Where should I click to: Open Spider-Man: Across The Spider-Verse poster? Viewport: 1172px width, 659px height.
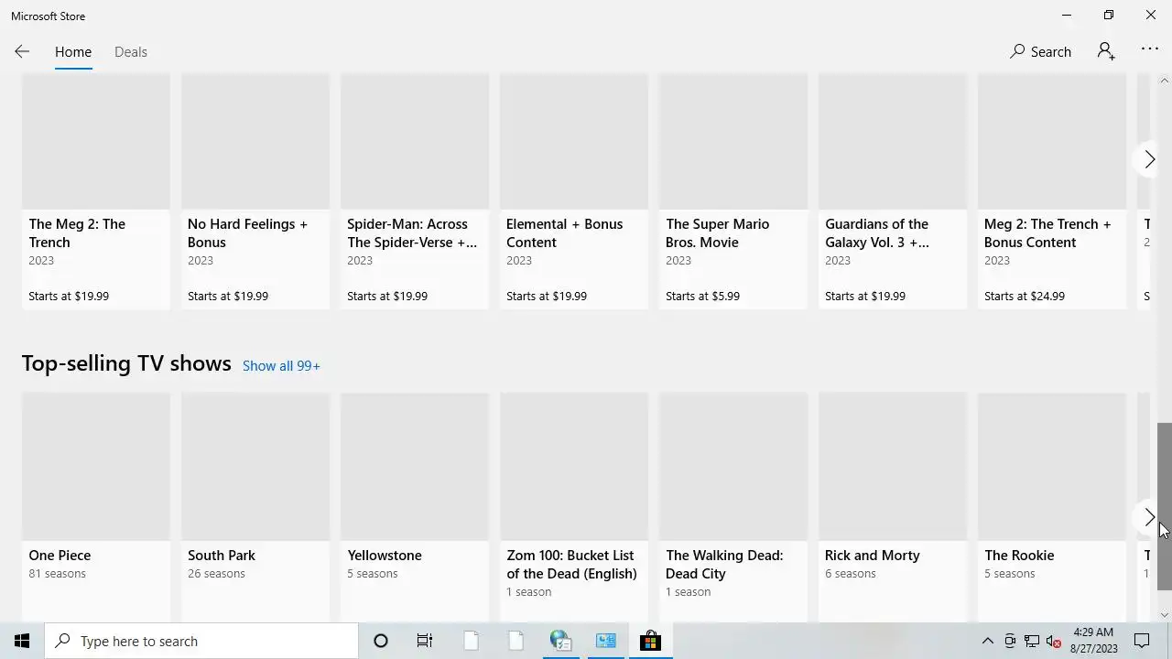[415, 142]
